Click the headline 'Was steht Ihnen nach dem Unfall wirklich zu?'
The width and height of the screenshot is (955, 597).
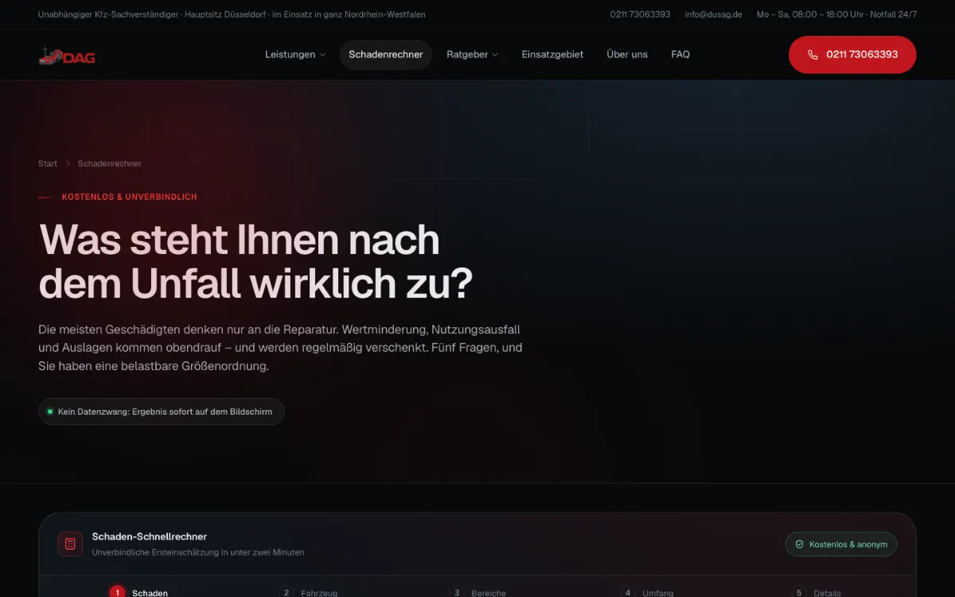256,261
